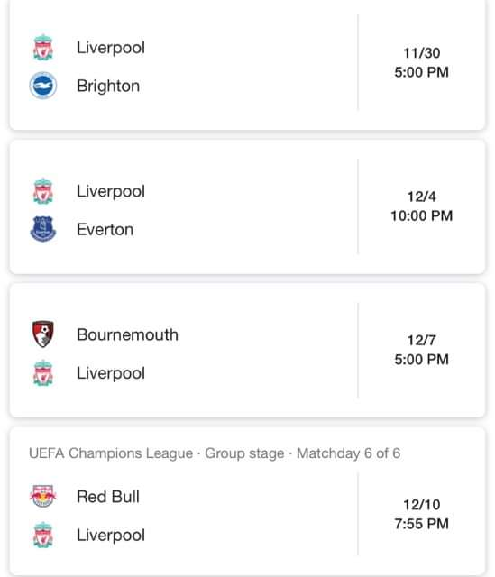Open the Bournemouth team name

127,334
